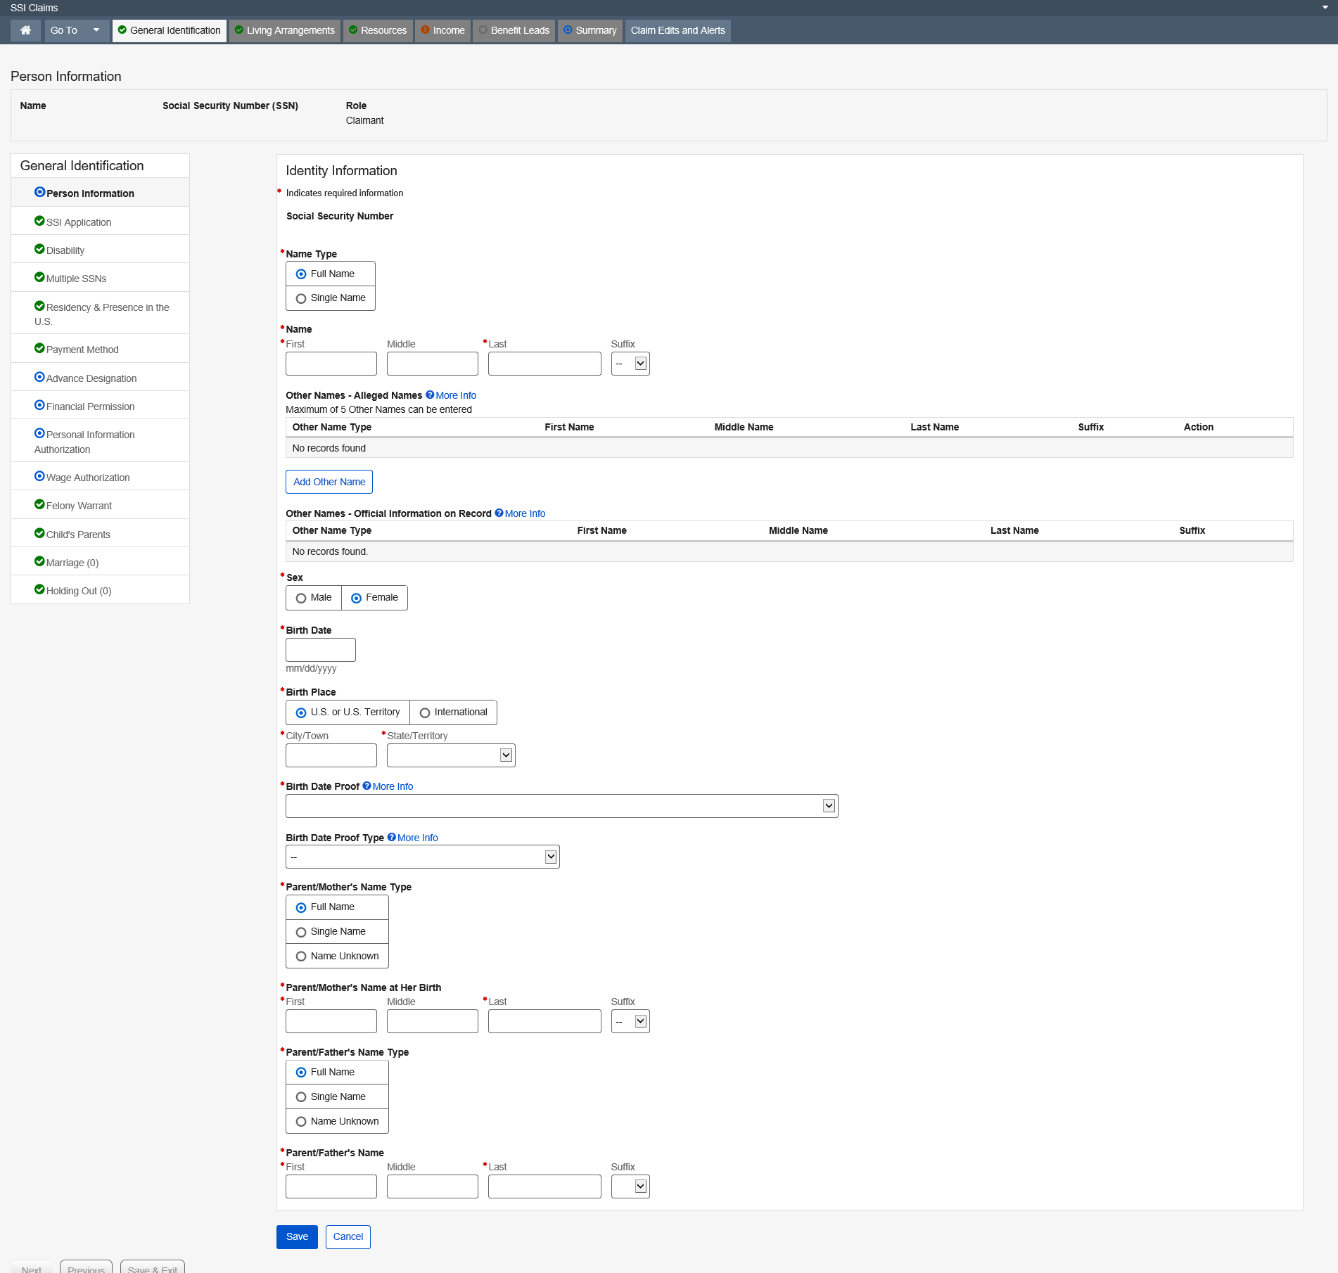Click the City/Town input field

331,755
